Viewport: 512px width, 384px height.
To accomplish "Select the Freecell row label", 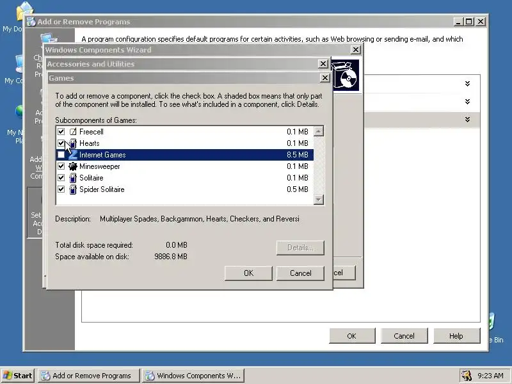I will click(92, 132).
